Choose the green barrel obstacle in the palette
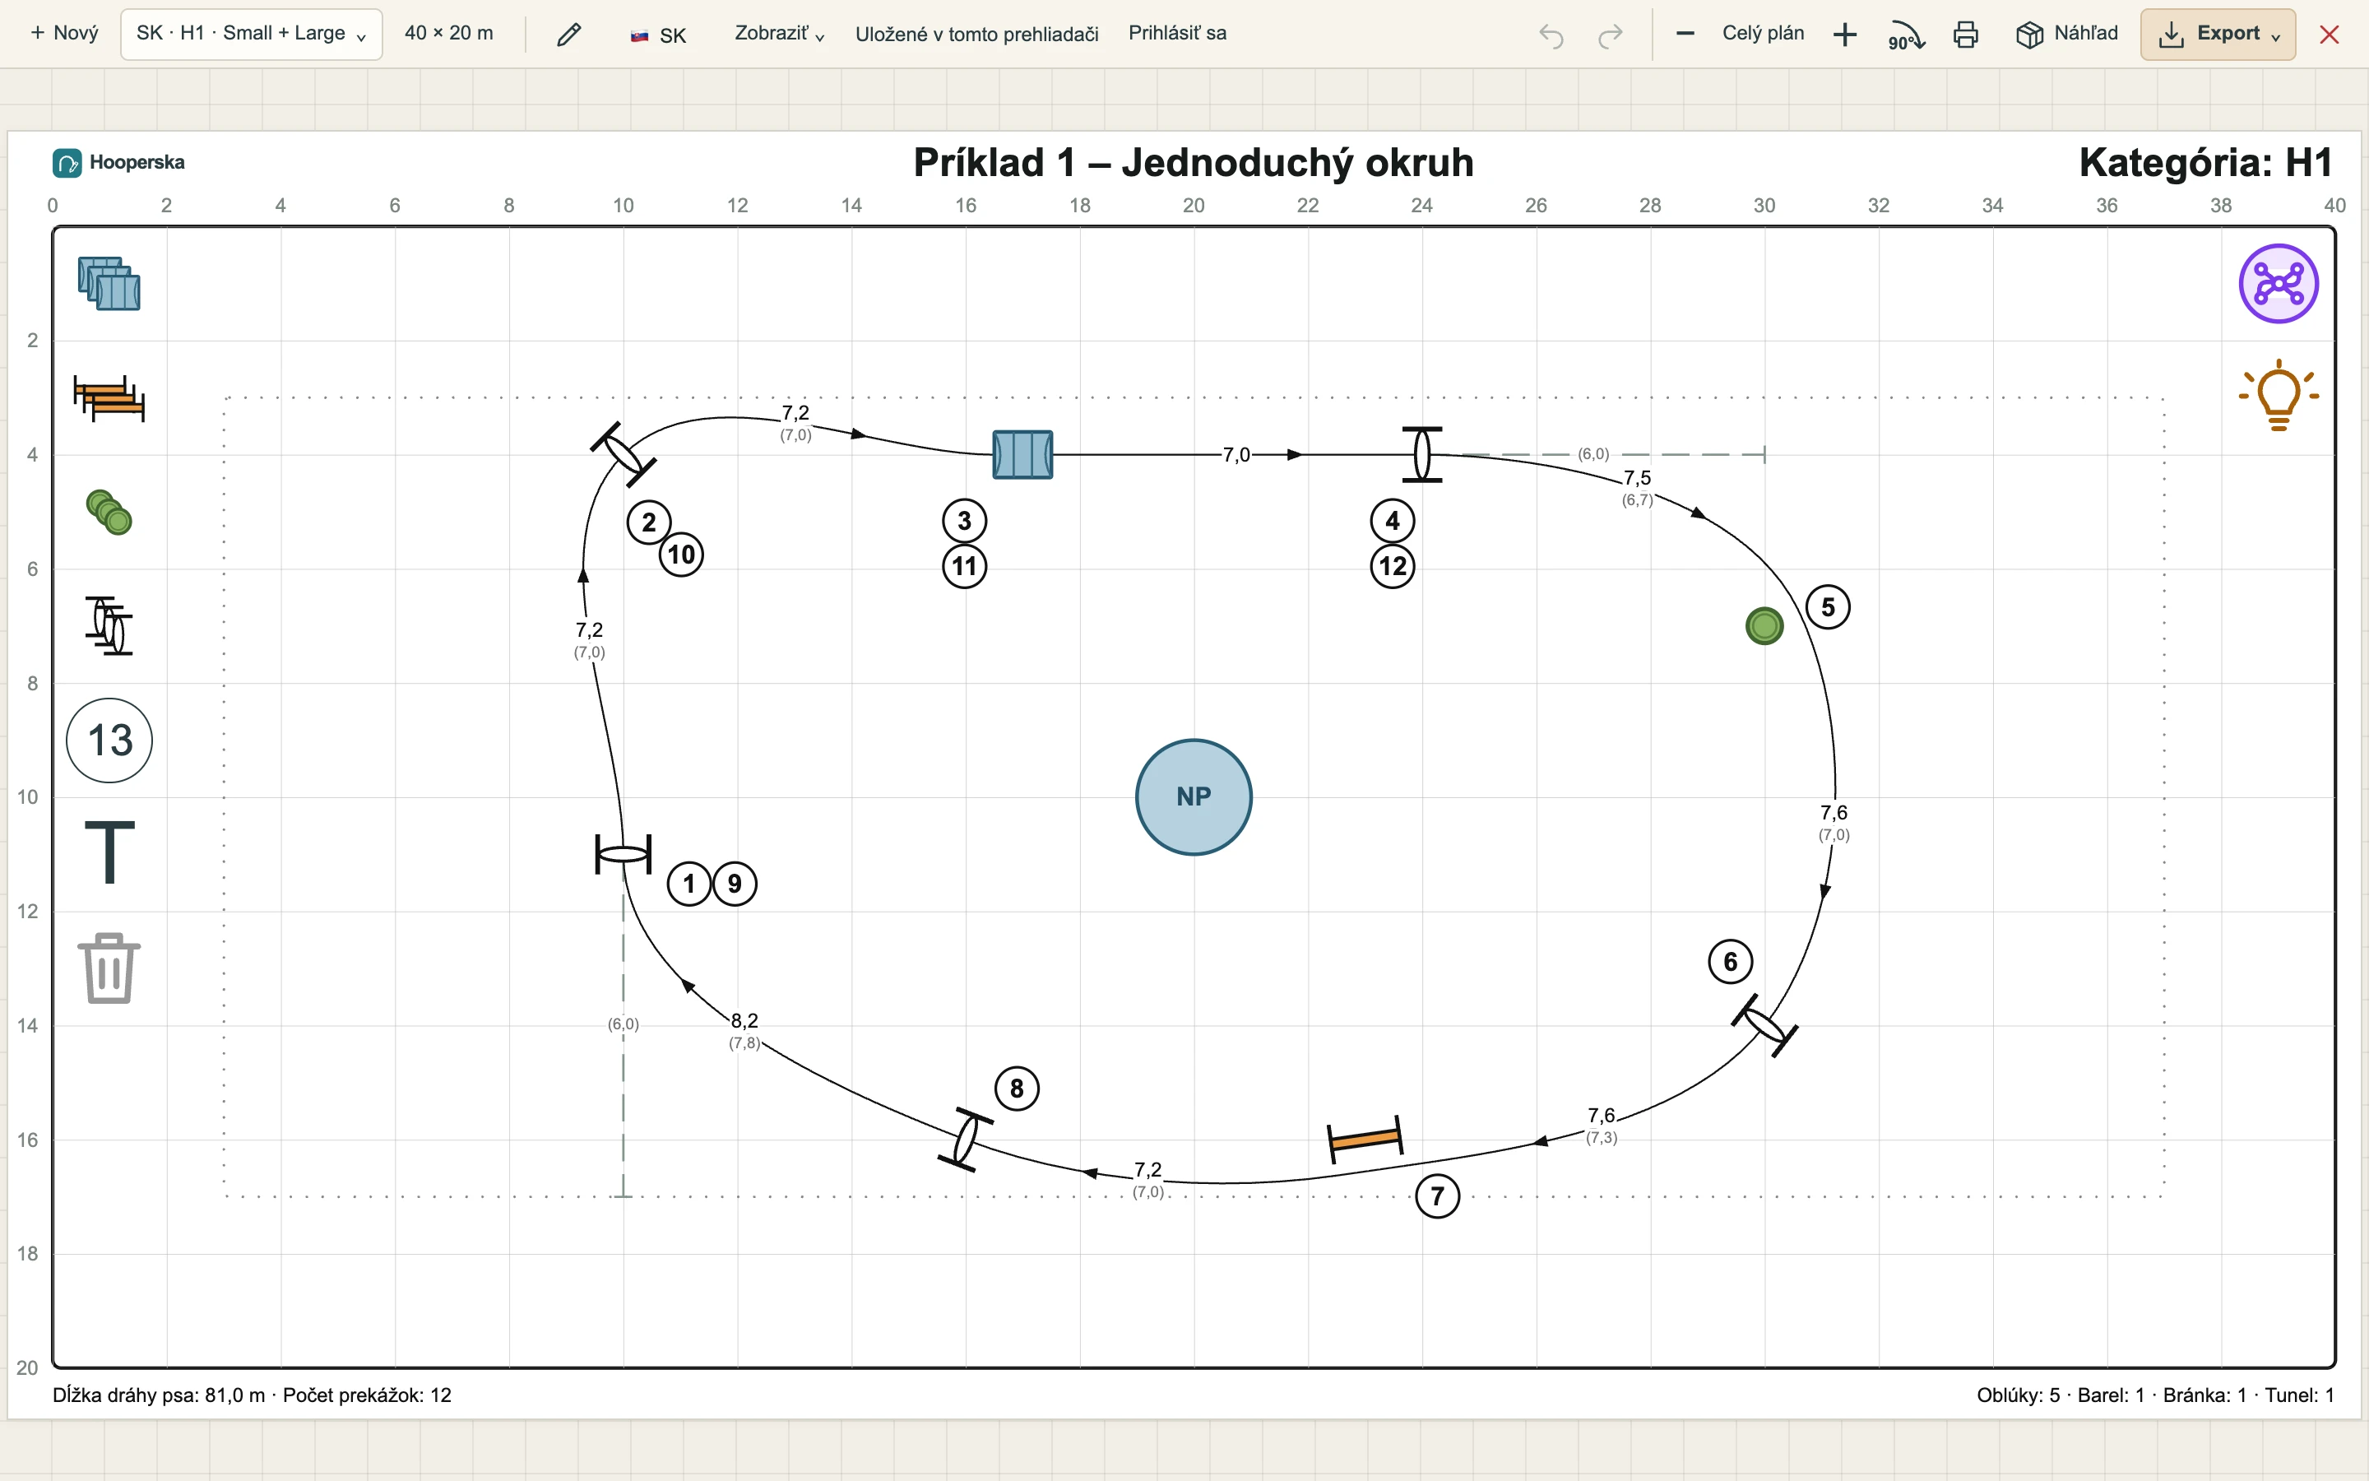The image size is (2369, 1481). pyautogui.click(x=109, y=513)
